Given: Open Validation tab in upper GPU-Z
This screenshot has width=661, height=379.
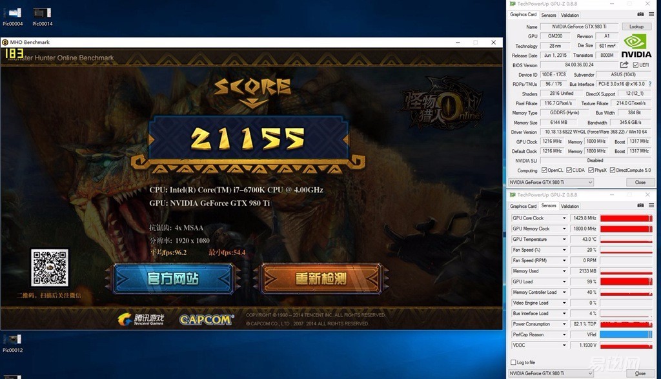Looking at the screenshot, I should (569, 15).
